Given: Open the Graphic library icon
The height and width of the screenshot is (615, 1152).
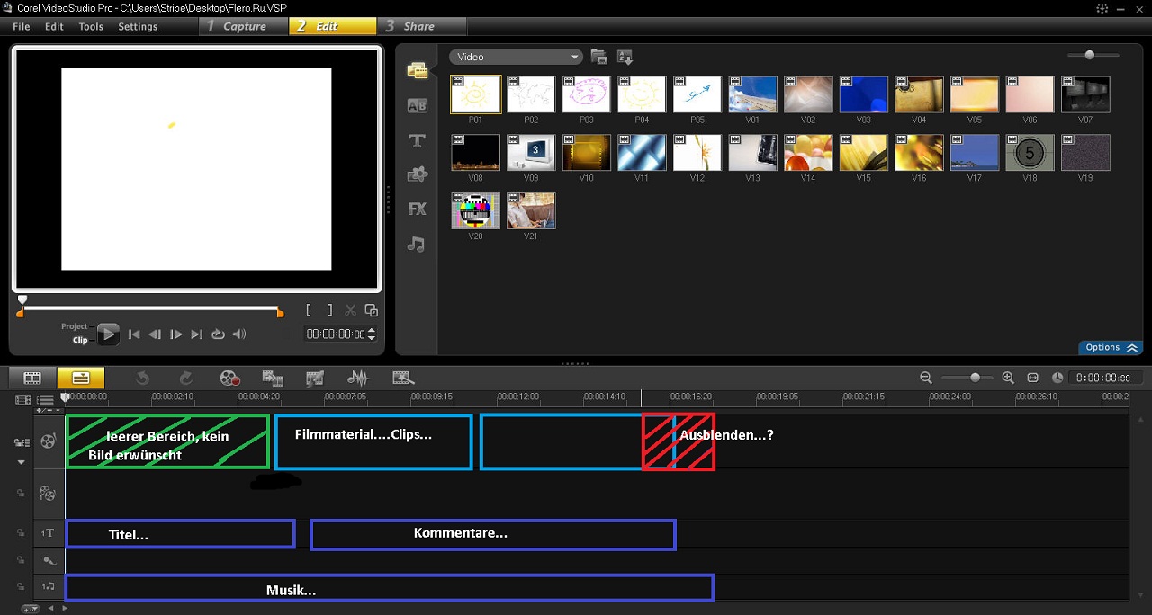Looking at the screenshot, I should [x=417, y=174].
